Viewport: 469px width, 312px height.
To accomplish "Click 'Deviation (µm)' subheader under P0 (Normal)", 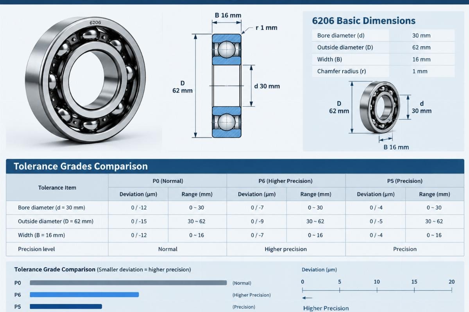I will pos(138,194).
